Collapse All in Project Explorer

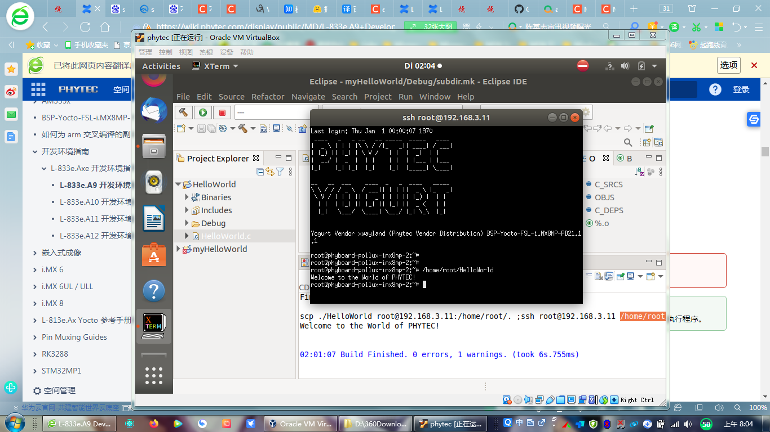point(260,172)
